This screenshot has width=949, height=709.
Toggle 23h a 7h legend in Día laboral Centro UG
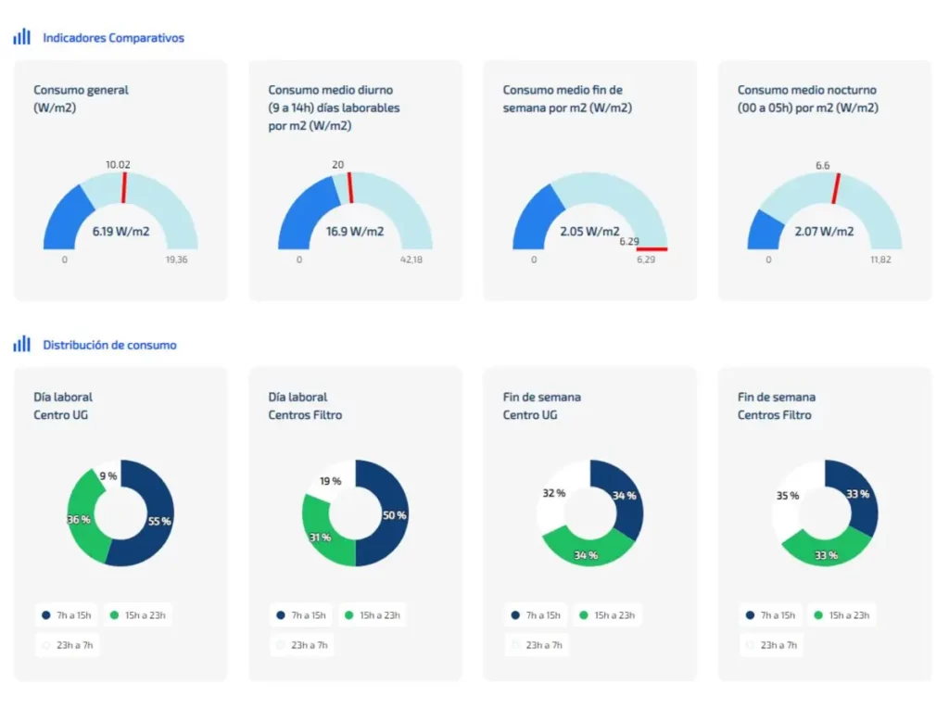coord(68,645)
